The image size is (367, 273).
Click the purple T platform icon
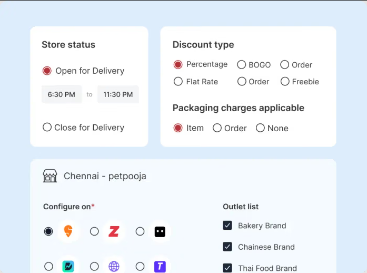pos(160,266)
